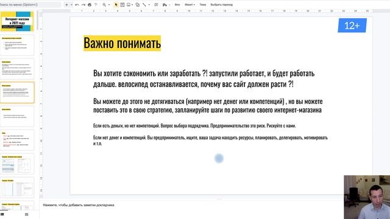Click the 12+ badge on slide
The height and width of the screenshot is (219, 390).
click(352, 26)
